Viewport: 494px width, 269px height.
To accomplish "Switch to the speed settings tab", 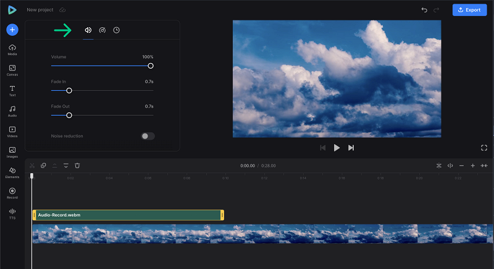I will (103, 30).
